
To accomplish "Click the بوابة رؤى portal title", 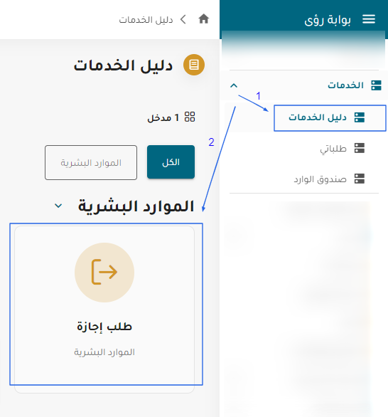I will [328, 20].
